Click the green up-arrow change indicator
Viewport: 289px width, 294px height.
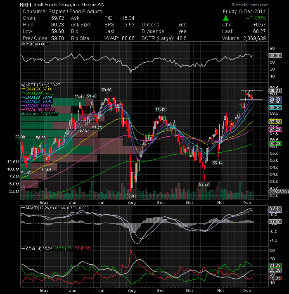pos(226,18)
